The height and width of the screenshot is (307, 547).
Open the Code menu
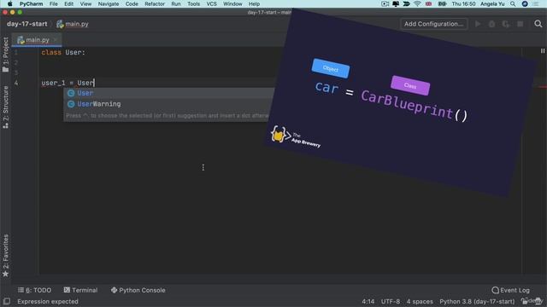point(132,3)
